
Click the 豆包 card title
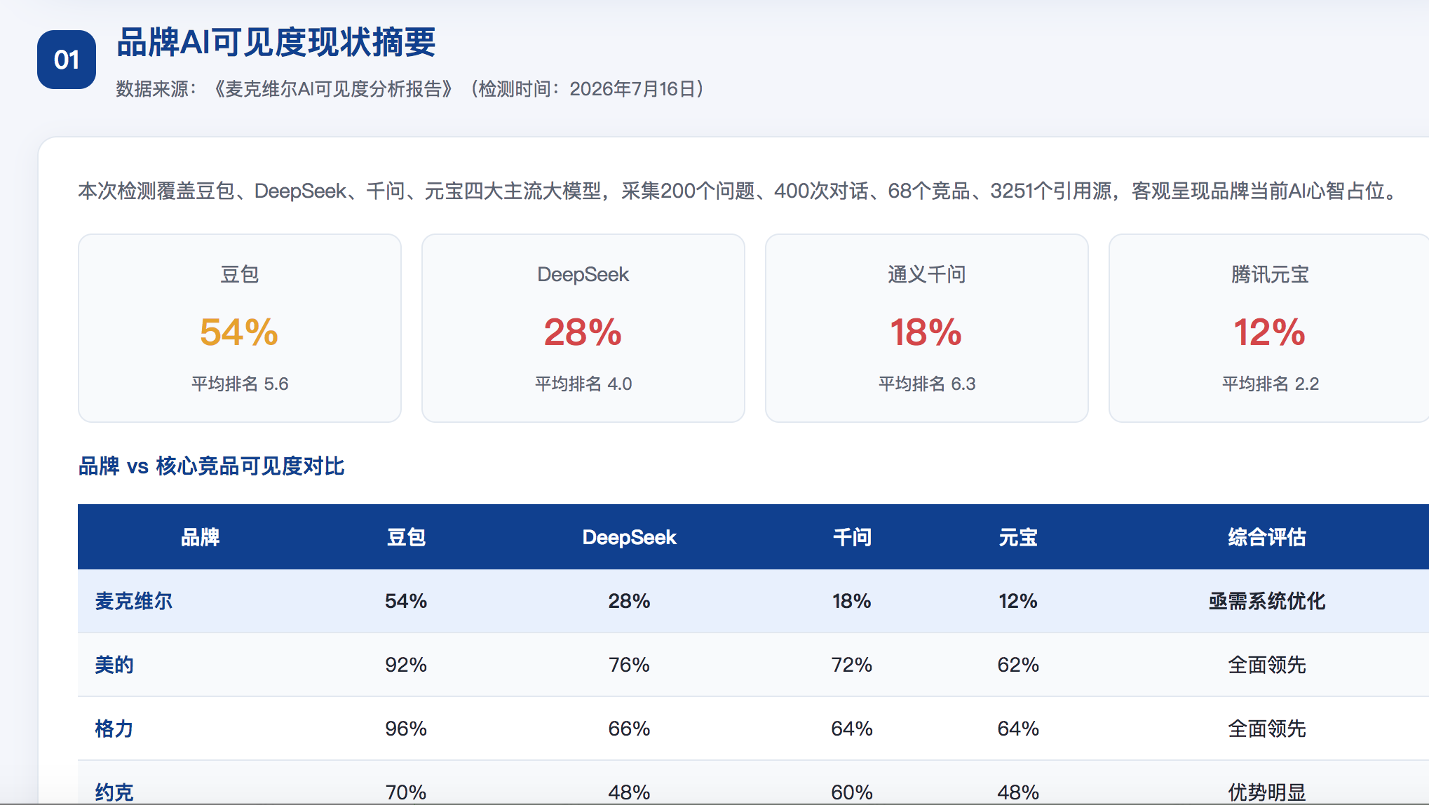pos(240,274)
